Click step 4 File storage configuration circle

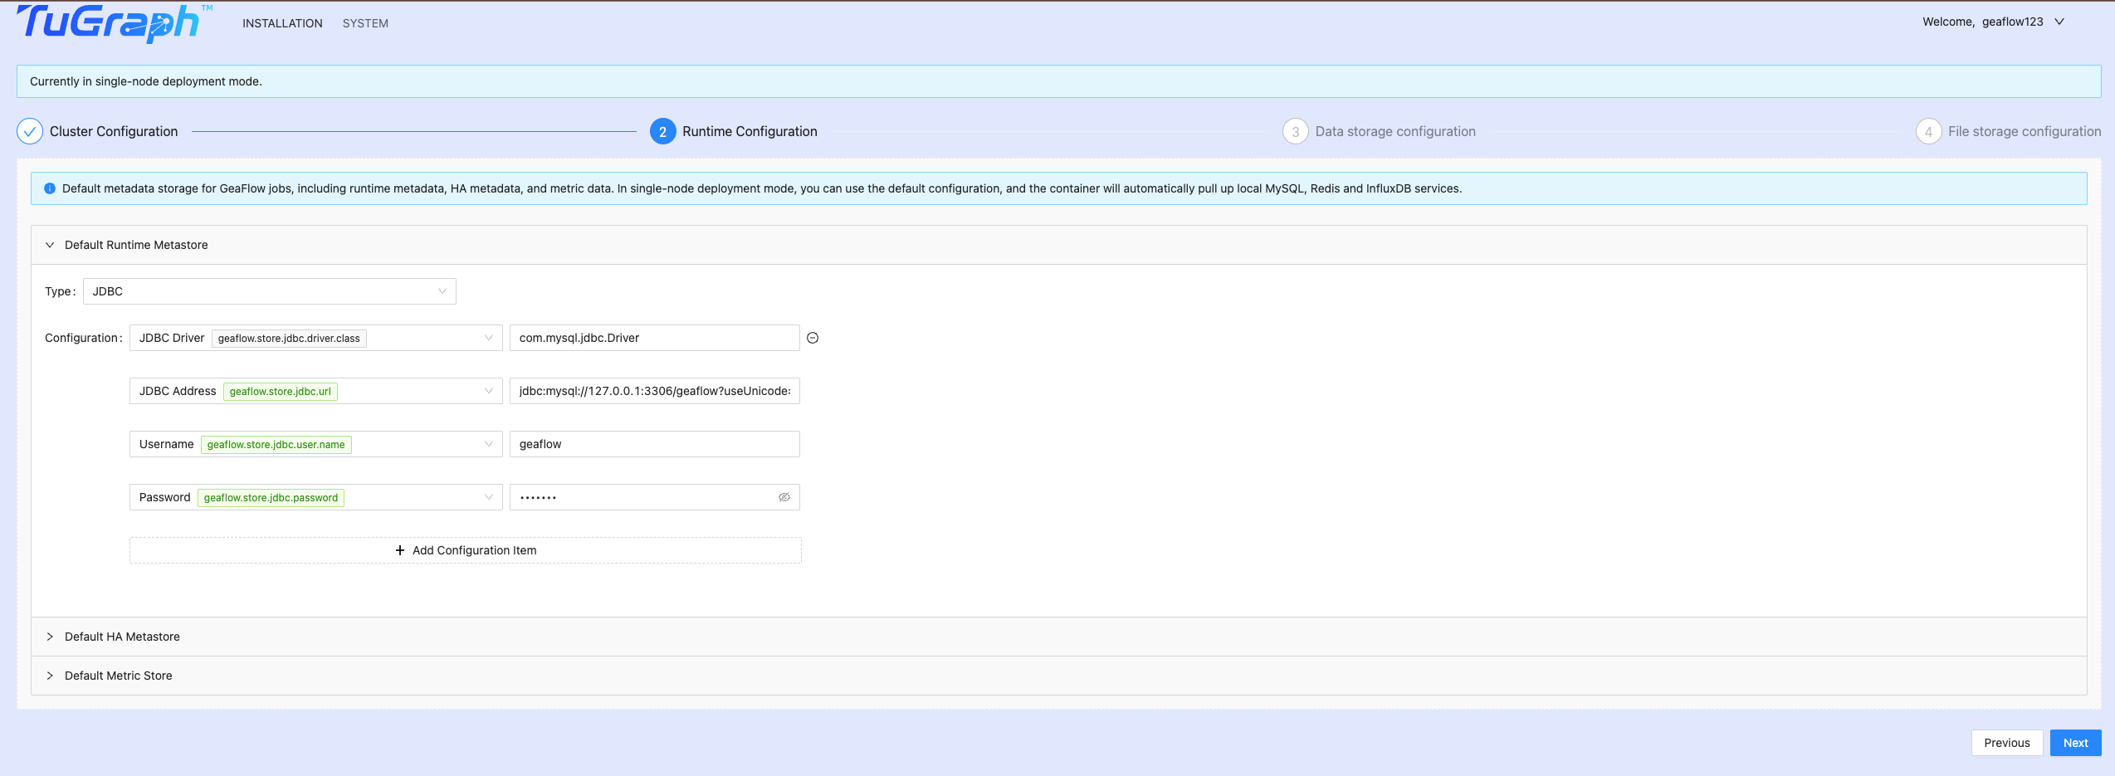tap(1927, 131)
